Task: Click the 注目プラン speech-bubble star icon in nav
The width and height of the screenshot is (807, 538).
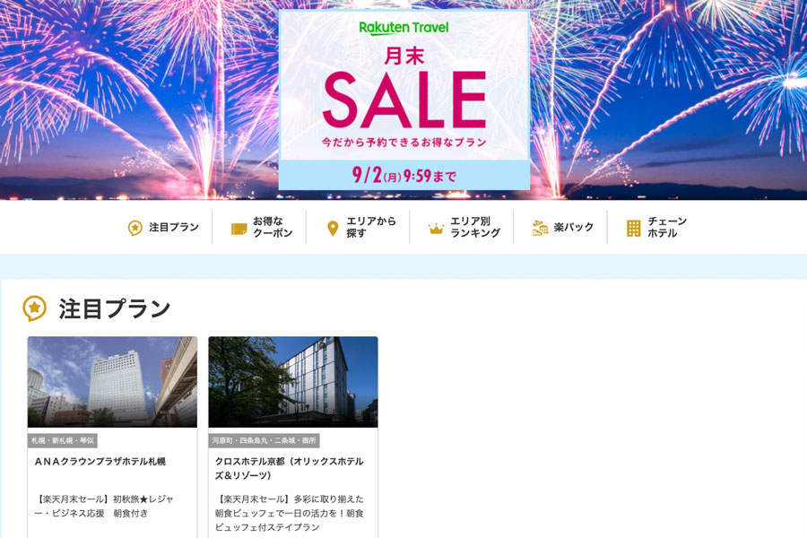Action: click(134, 228)
